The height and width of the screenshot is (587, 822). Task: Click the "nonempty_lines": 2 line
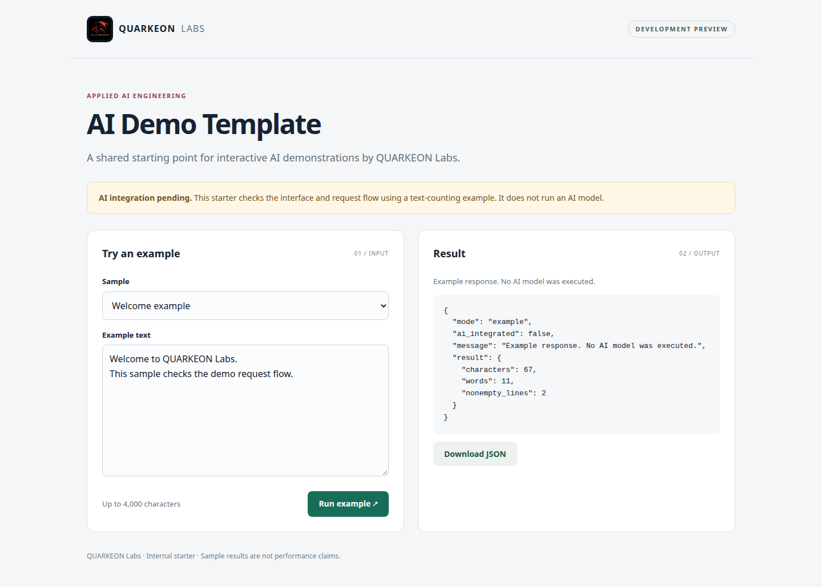click(x=503, y=393)
